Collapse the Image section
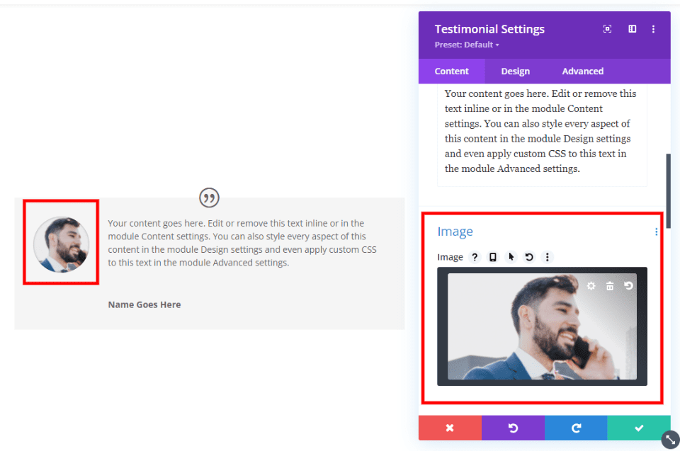 pyautogui.click(x=455, y=232)
